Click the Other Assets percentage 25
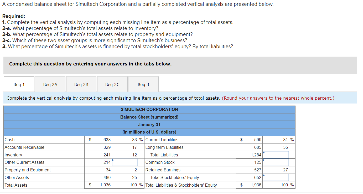 point(134,178)
